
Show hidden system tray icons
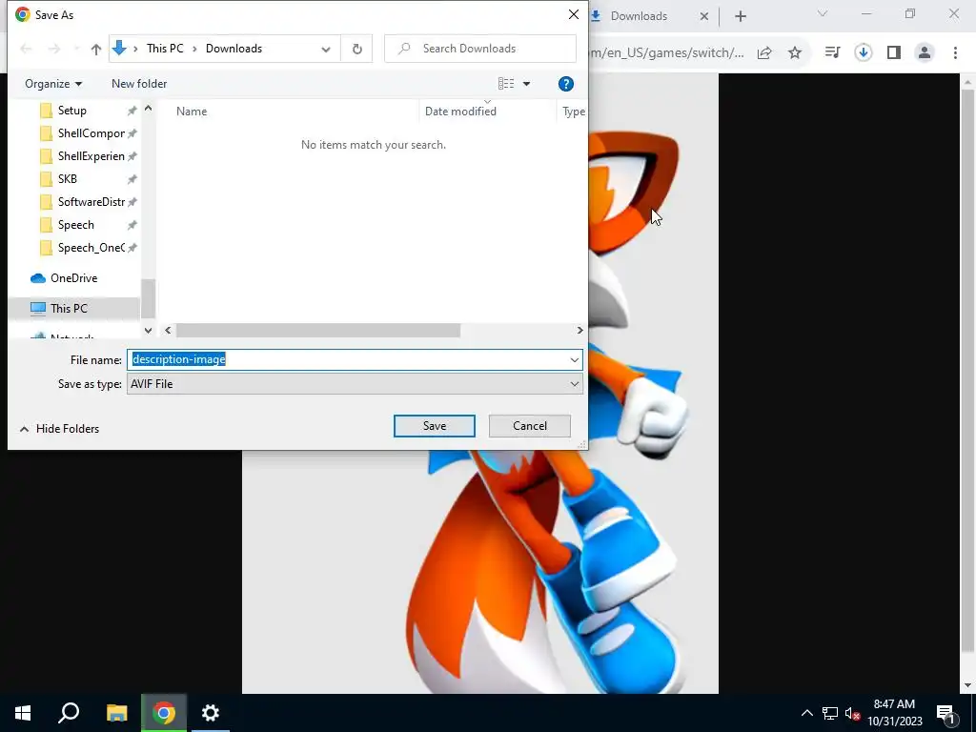(x=806, y=713)
